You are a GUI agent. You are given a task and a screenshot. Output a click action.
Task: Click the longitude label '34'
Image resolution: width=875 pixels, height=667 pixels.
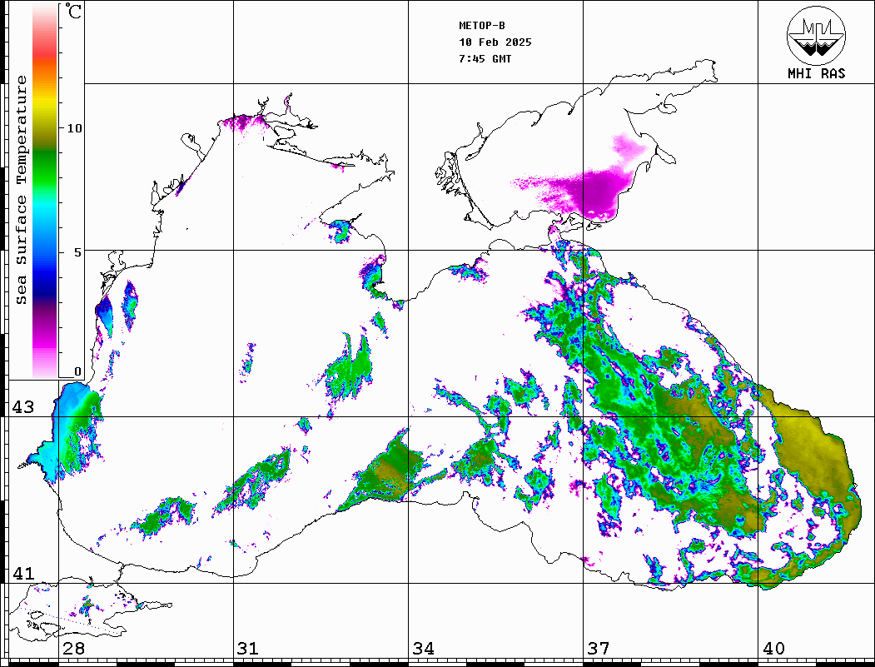[423, 649]
